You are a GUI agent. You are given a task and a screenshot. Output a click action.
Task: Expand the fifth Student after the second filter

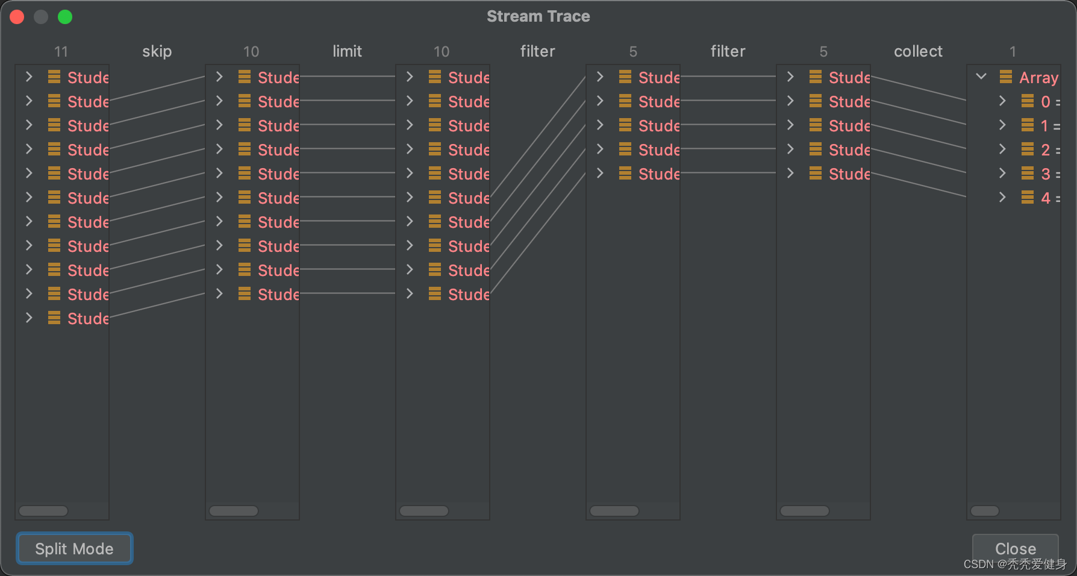pos(790,174)
